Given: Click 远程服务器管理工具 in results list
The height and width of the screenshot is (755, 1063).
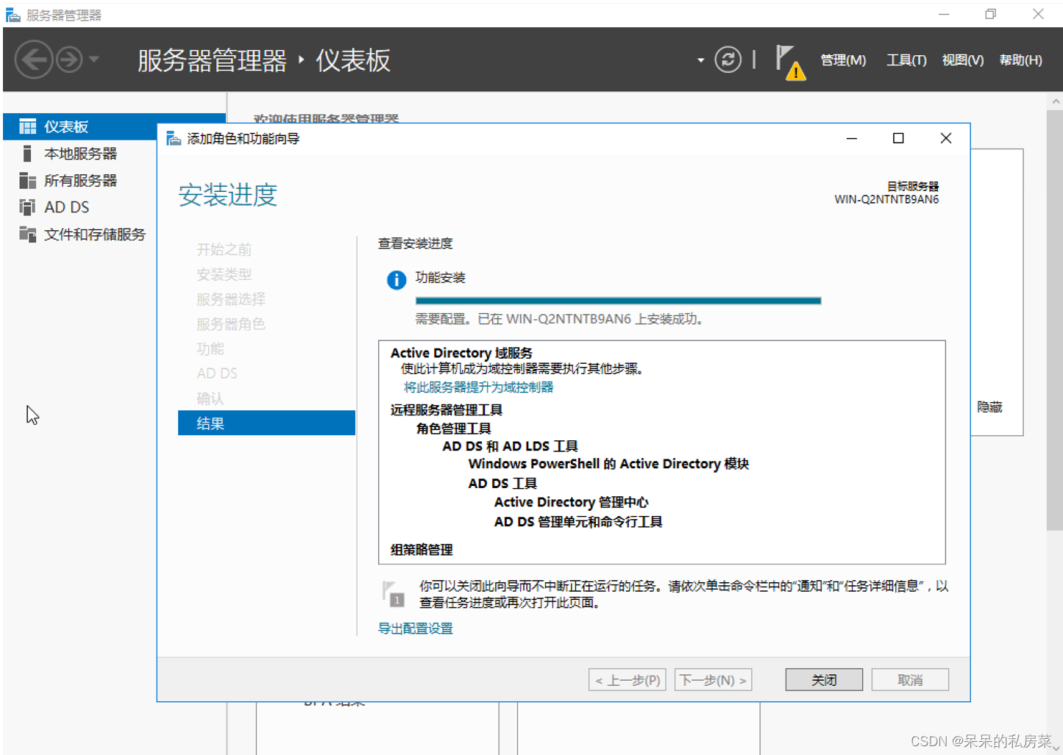Looking at the screenshot, I should point(447,409).
